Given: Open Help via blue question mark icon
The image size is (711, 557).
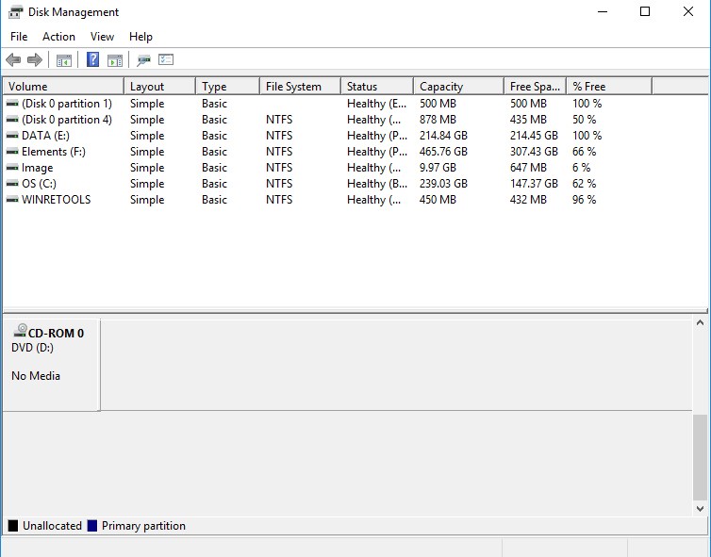Looking at the screenshot, I should pyautogui.click(x=92, y=59).
